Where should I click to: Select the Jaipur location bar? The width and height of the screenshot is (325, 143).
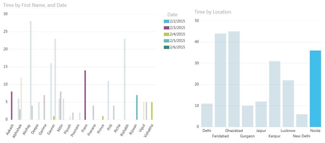coord(261,114)
